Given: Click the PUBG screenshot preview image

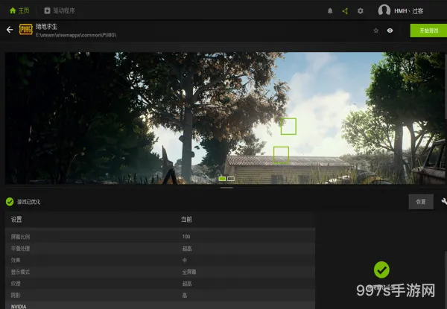Looking at the screenshot, I should pos(225,118).
